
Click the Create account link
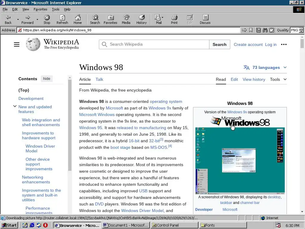pyautogui.click(x=248, y=44)
